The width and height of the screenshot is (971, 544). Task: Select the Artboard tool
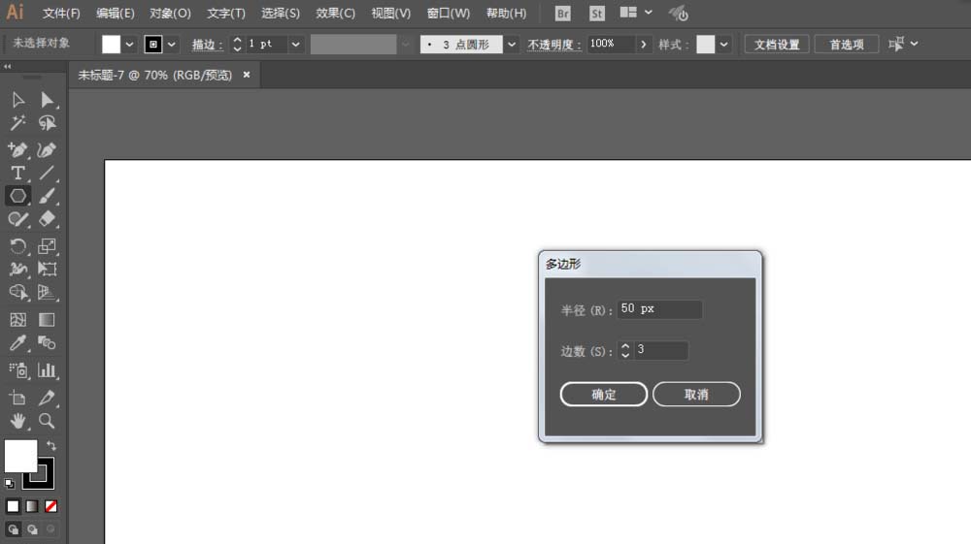tap(17, 398)
